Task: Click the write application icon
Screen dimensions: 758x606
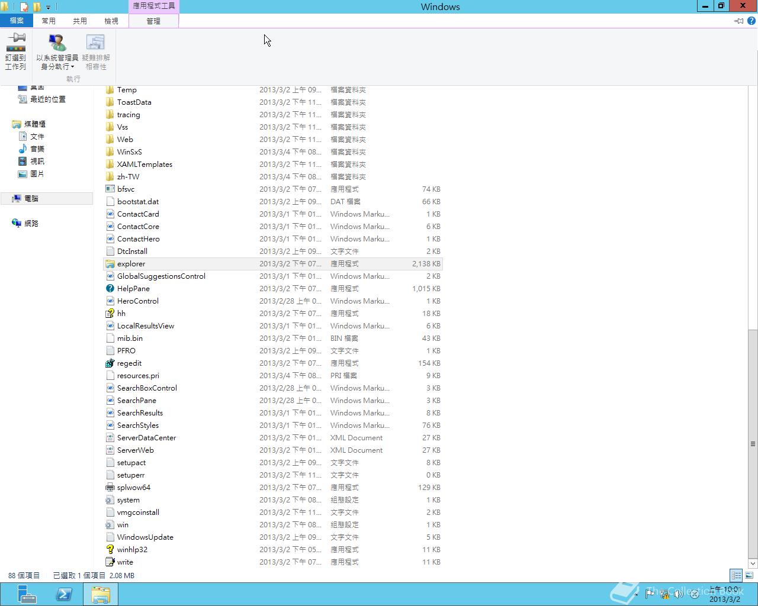Action: 110,562
